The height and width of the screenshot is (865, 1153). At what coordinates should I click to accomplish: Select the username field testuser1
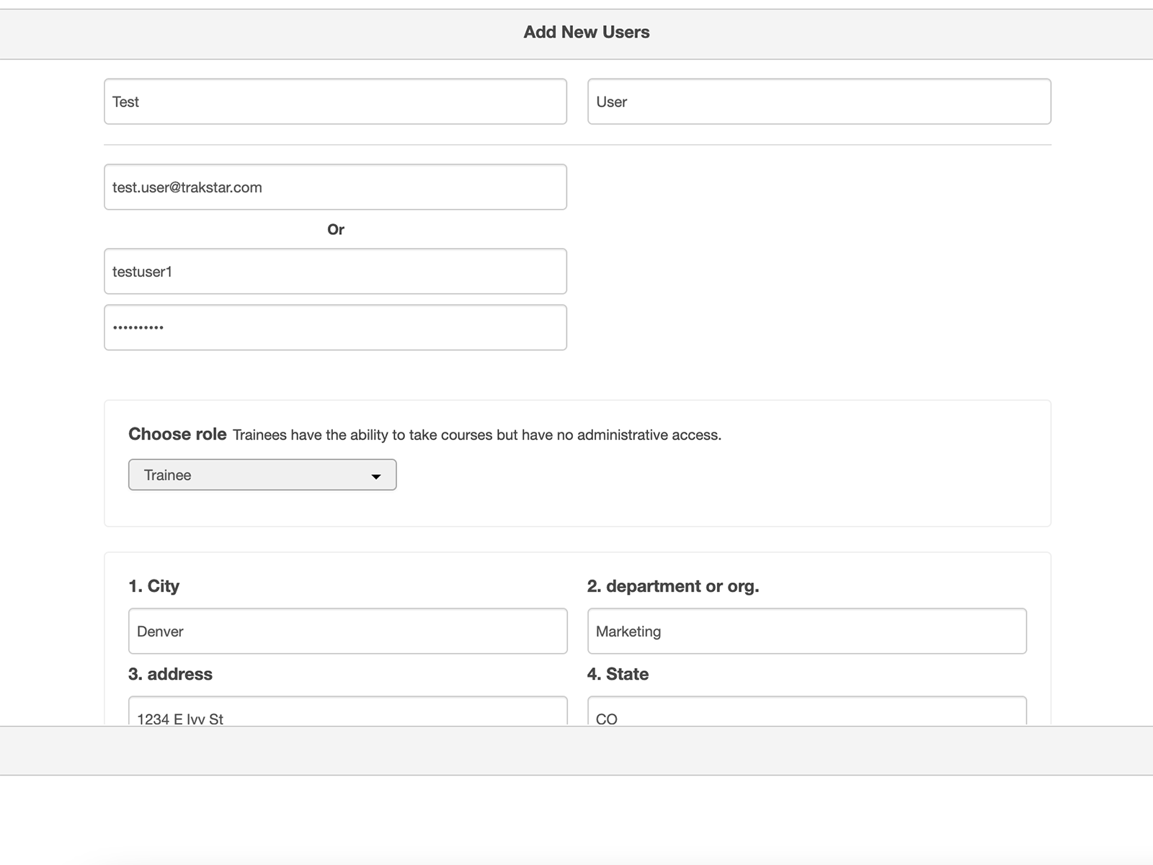coord(335,272)
